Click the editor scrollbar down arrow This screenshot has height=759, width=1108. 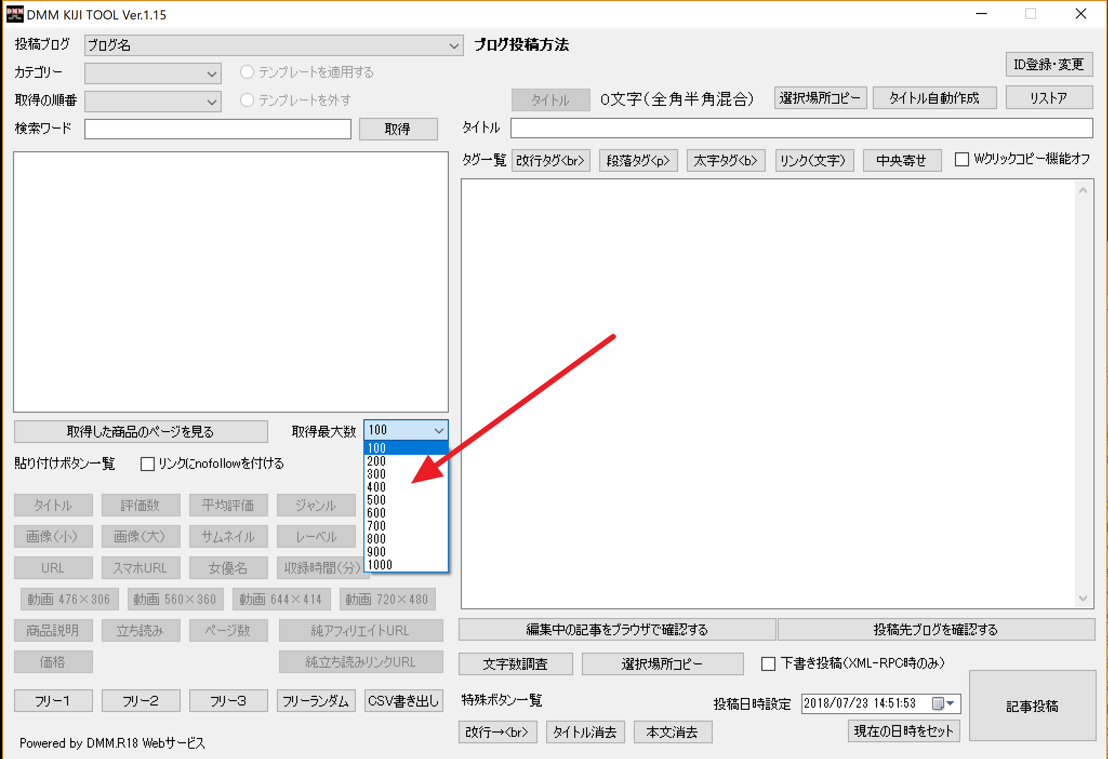[1083, 599]
